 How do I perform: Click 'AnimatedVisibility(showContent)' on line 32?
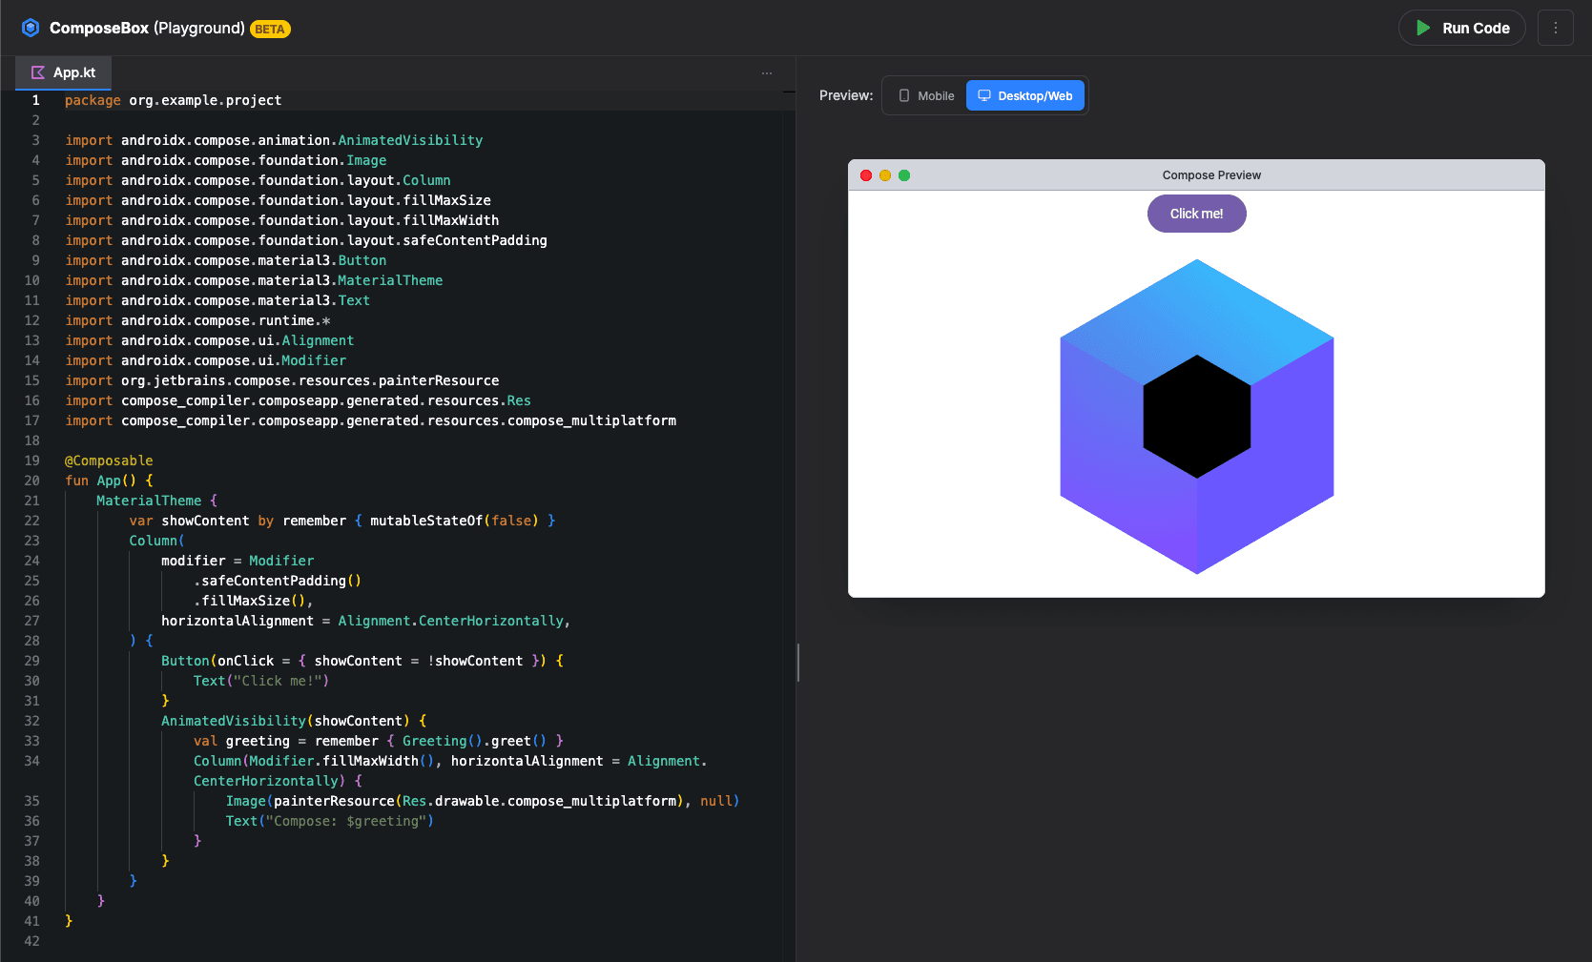pyautogui.click(x=285, y=721)
